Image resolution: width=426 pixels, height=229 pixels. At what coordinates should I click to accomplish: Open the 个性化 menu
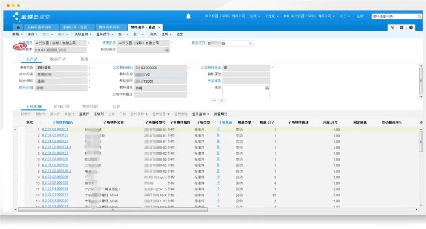pyautogui.click(x=272, y=16)
